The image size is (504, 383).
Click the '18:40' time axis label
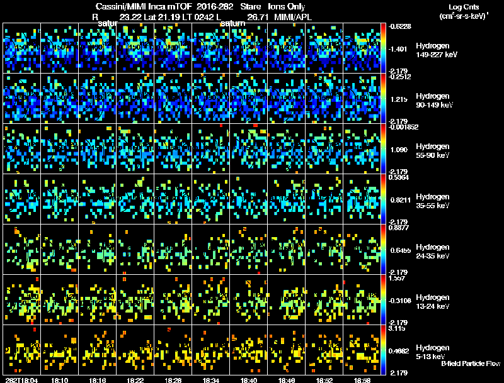(x=249, y=380)
